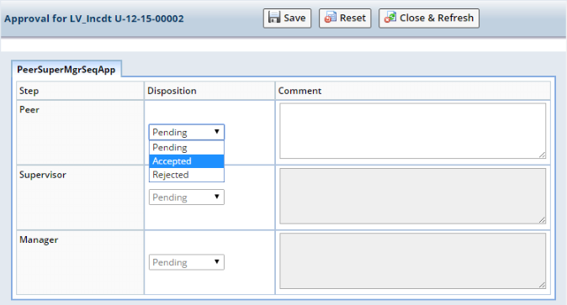Reset the approval form

point(345,18)
